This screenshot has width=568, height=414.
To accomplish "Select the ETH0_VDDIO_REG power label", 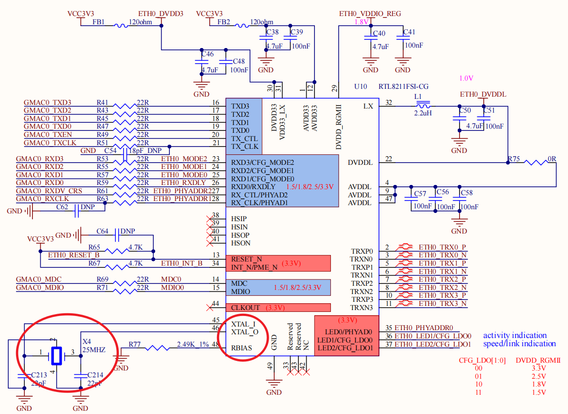I will pos(370,14).
